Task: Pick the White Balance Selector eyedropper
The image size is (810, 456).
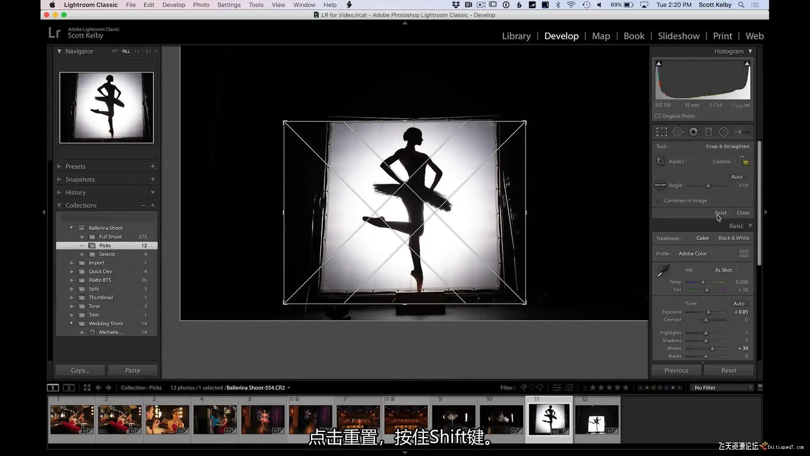Action: pyautogui.click(x=663, y=271)
